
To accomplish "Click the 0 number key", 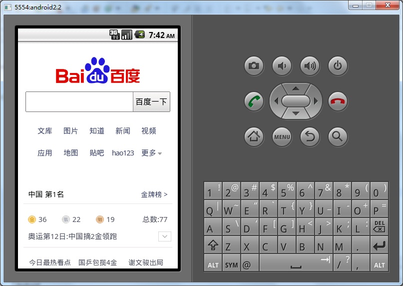I will click(x=380, y=190).
